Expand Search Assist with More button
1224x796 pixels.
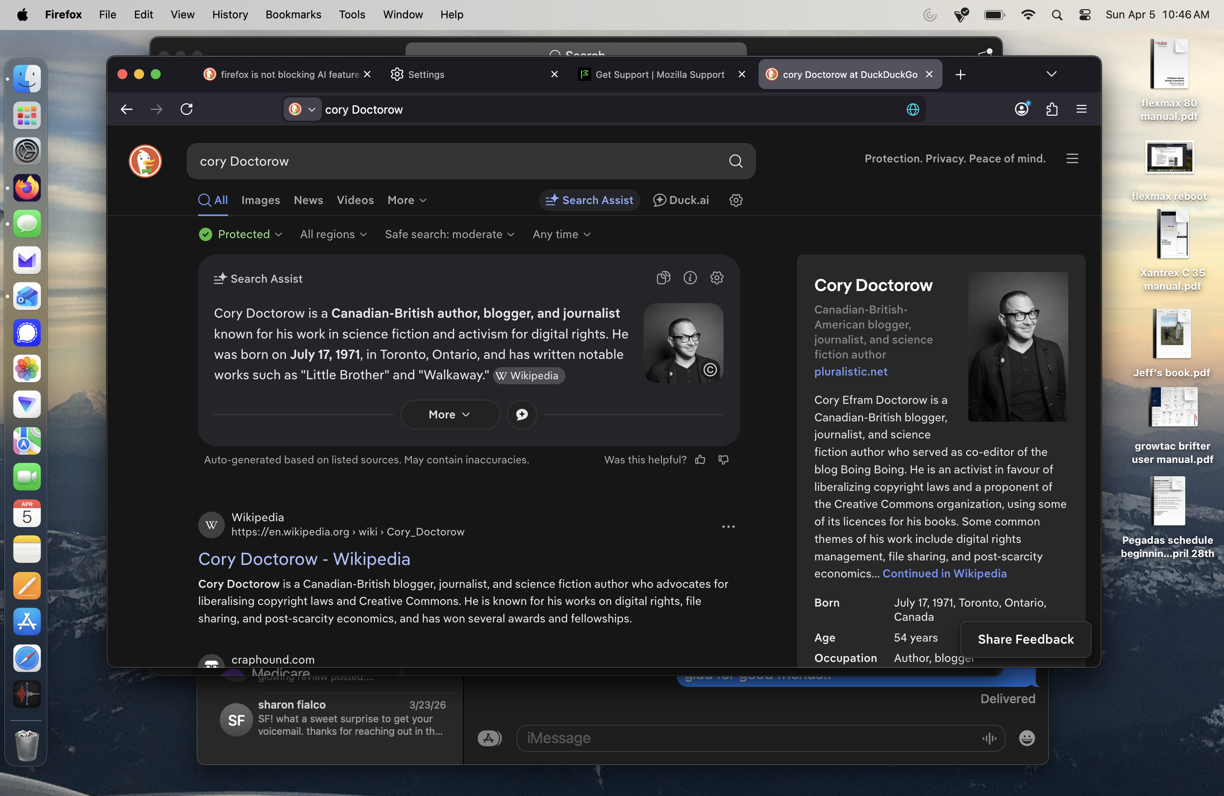coord(450,415)
